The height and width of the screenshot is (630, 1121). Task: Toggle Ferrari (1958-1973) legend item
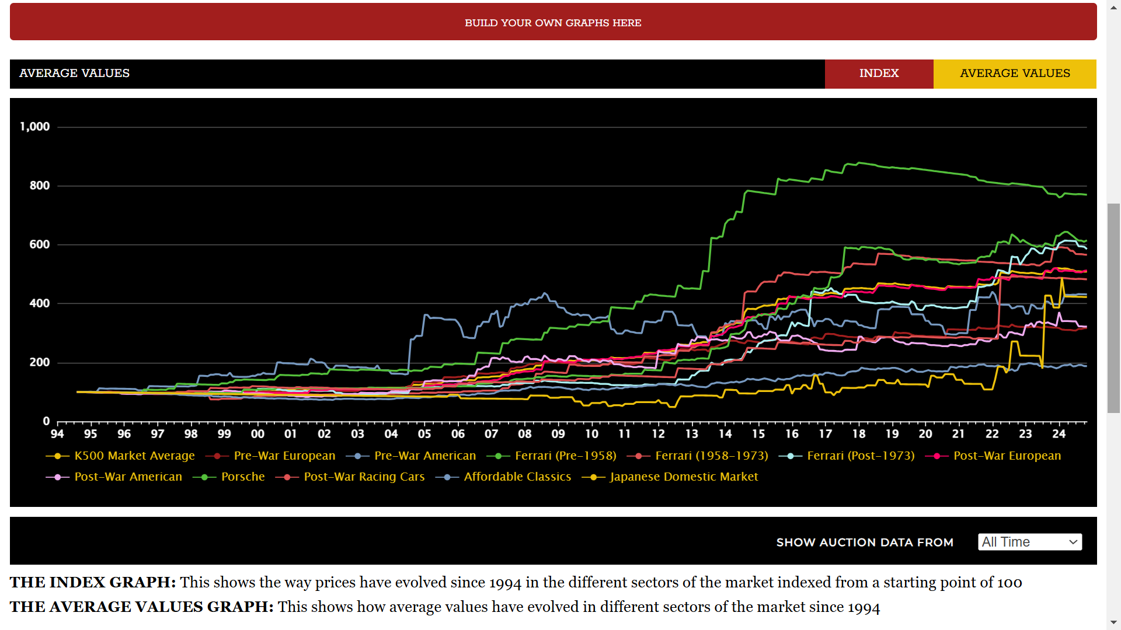click(x=711, y=456)
